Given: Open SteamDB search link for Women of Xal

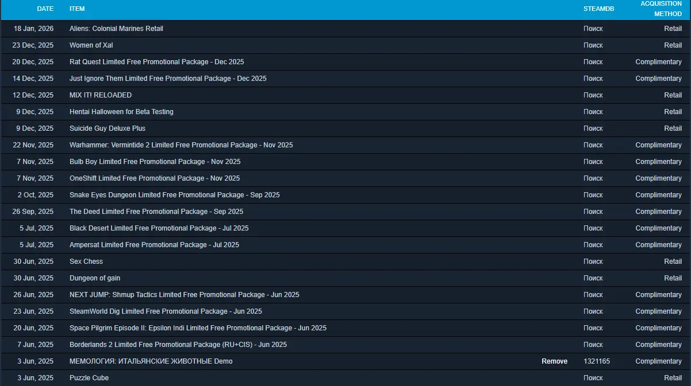Looking at the screenshot, I should [593, 45].
